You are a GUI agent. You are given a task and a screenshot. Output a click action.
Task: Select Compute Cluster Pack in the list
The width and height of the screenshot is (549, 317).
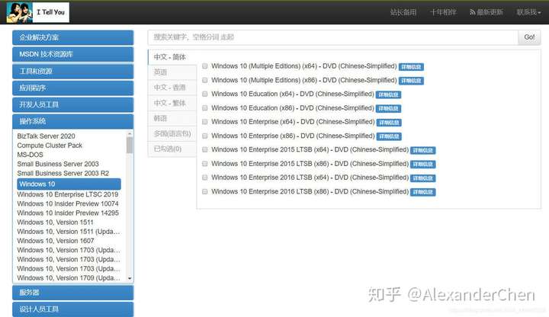[x=50, y=146]
